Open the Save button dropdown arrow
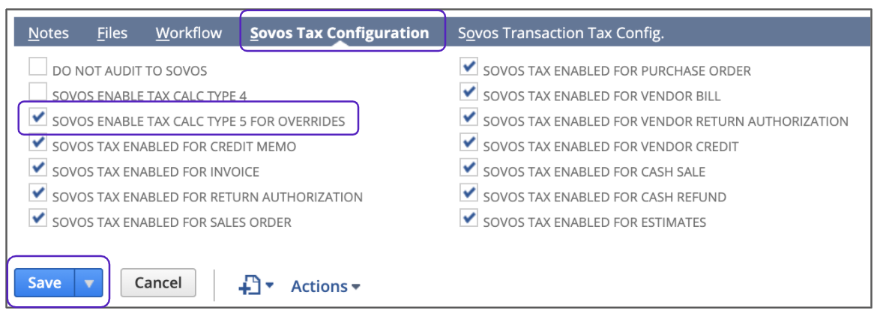880x319 pixels. (x=89, y=284)
